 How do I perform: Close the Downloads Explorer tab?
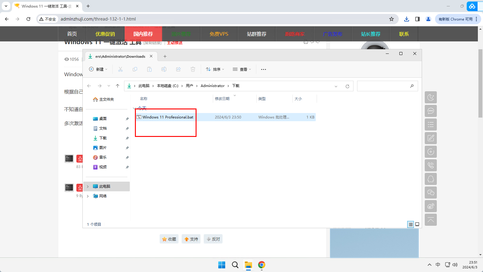(x=151, y=56)
